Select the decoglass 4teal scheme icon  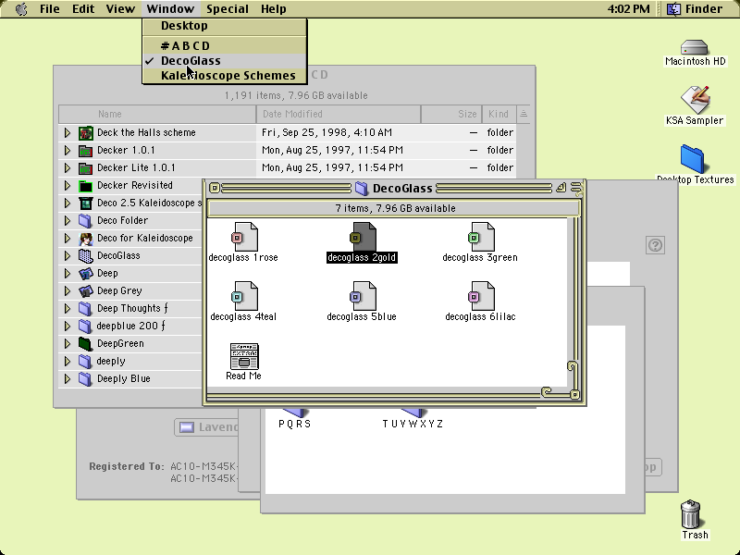[243, 296]
